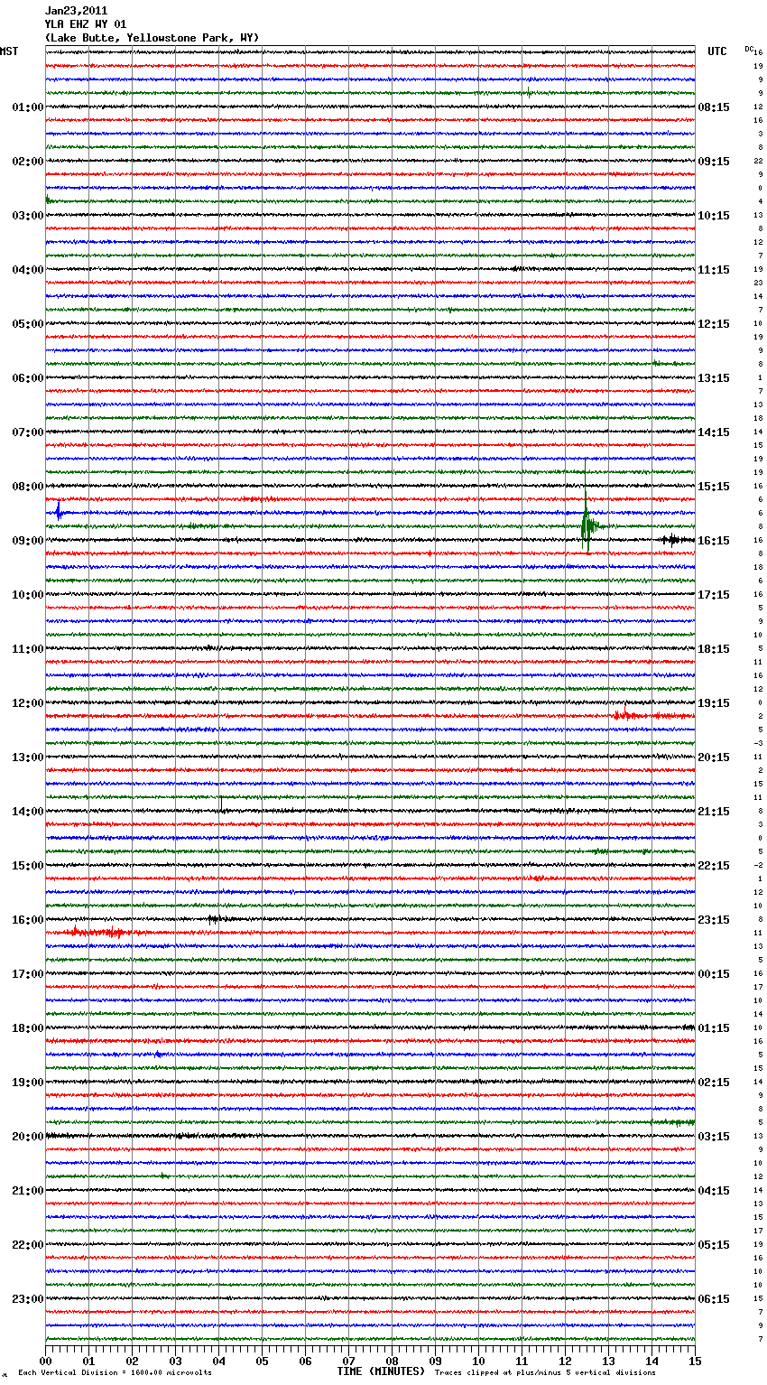Click the 14:15 UTC time label
Screen dimensions: 767x1385
[714, 432]
